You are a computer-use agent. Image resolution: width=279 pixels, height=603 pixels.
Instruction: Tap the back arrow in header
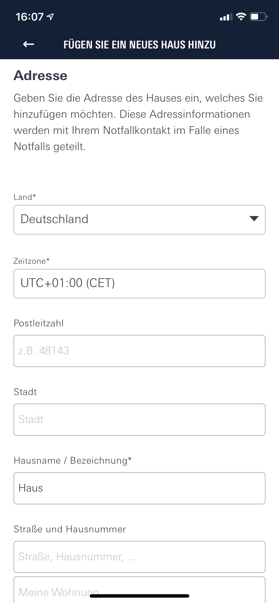click(x=29, y=44)
